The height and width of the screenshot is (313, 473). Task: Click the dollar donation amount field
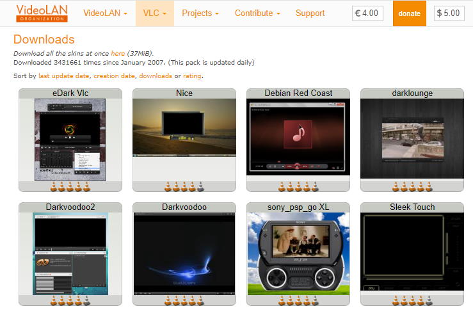click(449, 13)
